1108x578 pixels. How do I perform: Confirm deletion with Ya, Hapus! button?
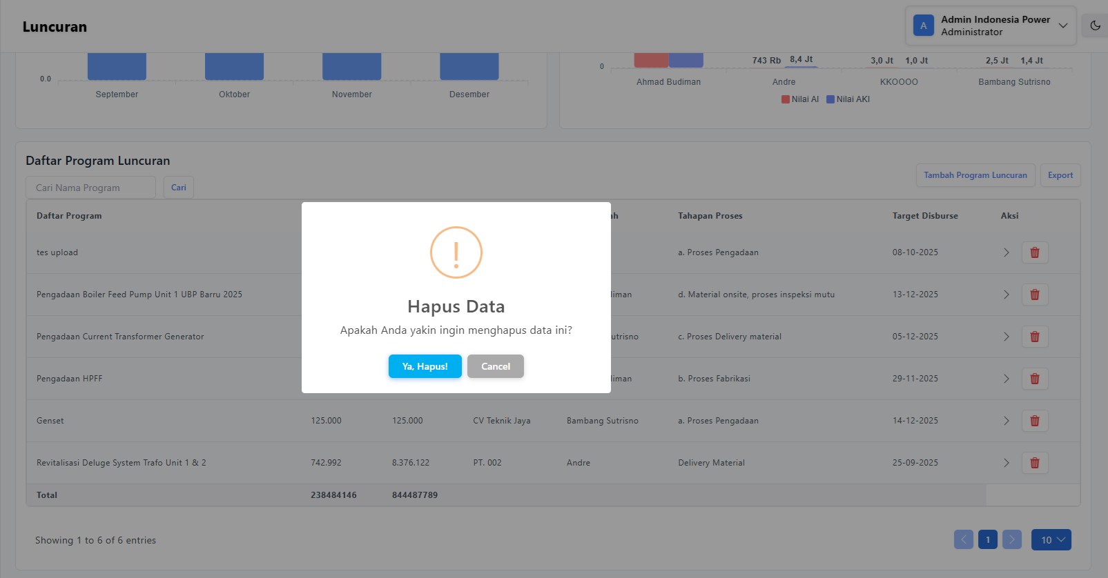[x=425, y=366]
